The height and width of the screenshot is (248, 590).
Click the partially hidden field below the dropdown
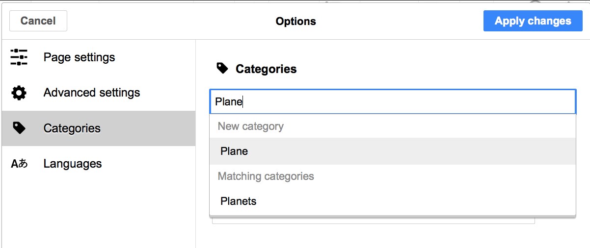coord(373,221)
